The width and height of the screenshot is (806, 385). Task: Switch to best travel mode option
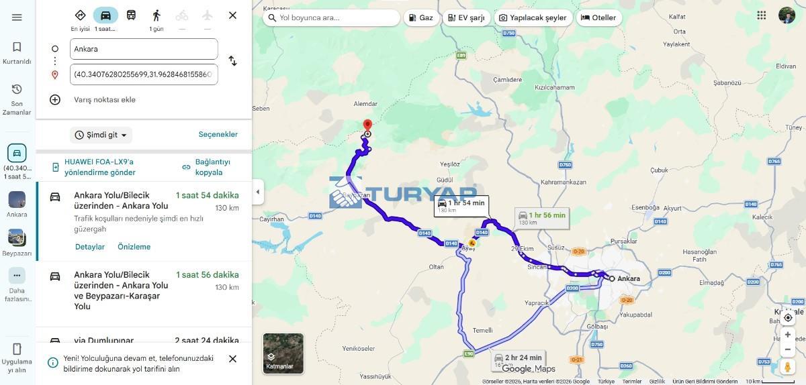click(x=80, y=15)
